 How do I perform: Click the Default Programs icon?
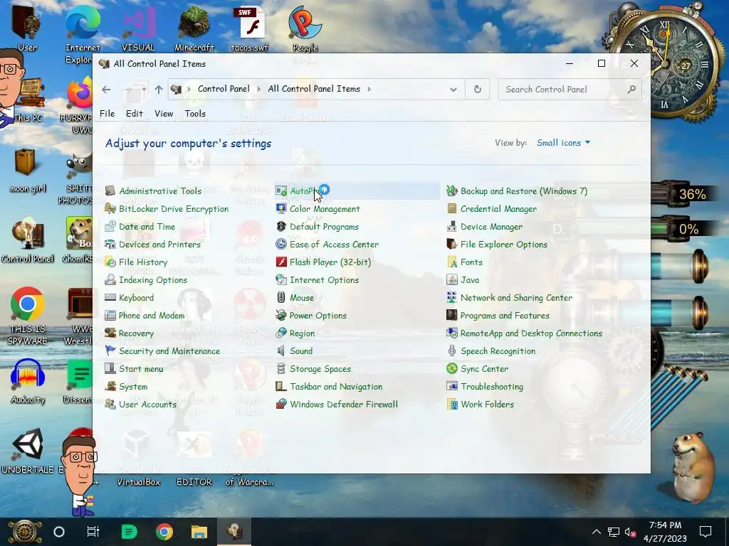point(280,227)
